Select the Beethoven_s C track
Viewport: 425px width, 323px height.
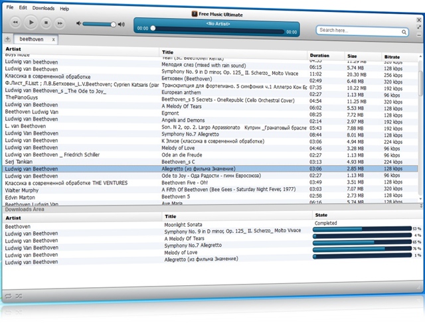click(x=178, y=162)
